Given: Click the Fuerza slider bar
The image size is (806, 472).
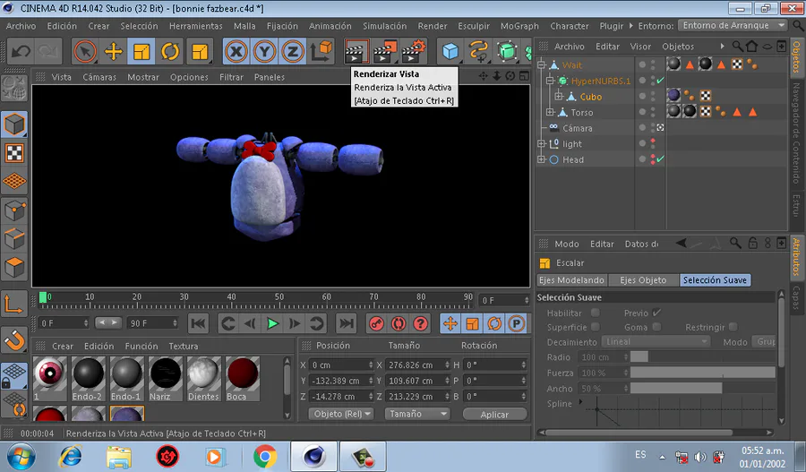Looking at the screenshot, I should point(703,373).
